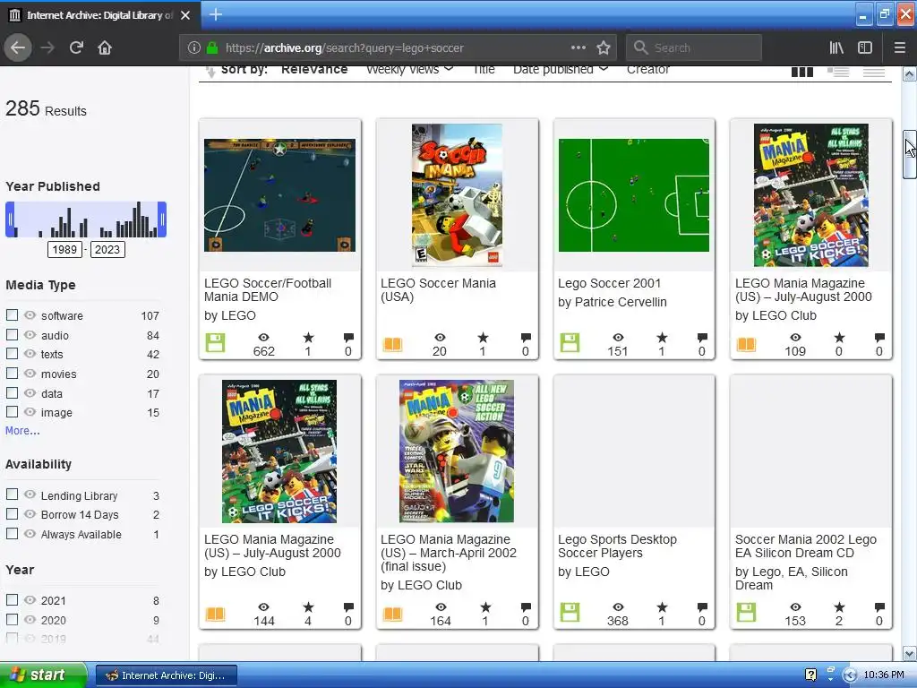Toggle eye icon next to software filter
Viewport: 917px width, 688px height.
(30, 314)
